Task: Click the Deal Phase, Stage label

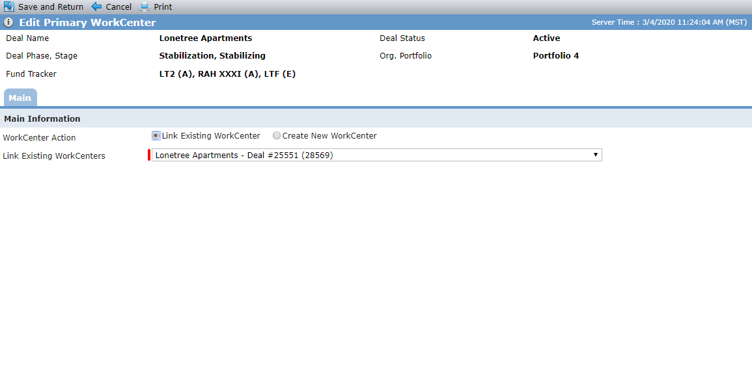Action: click(x=42, y=55)
